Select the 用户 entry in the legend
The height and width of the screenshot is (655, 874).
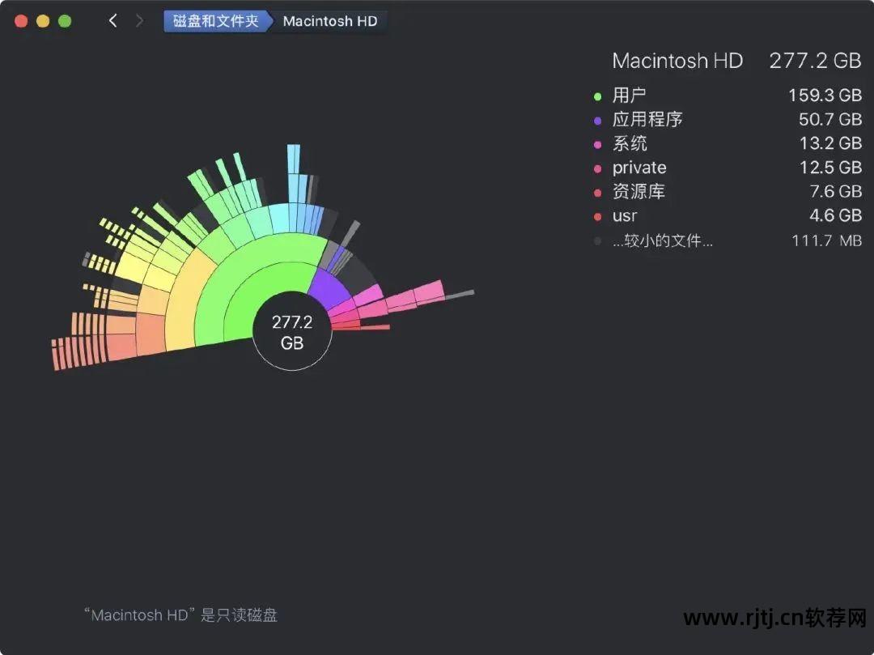point(630,95)
